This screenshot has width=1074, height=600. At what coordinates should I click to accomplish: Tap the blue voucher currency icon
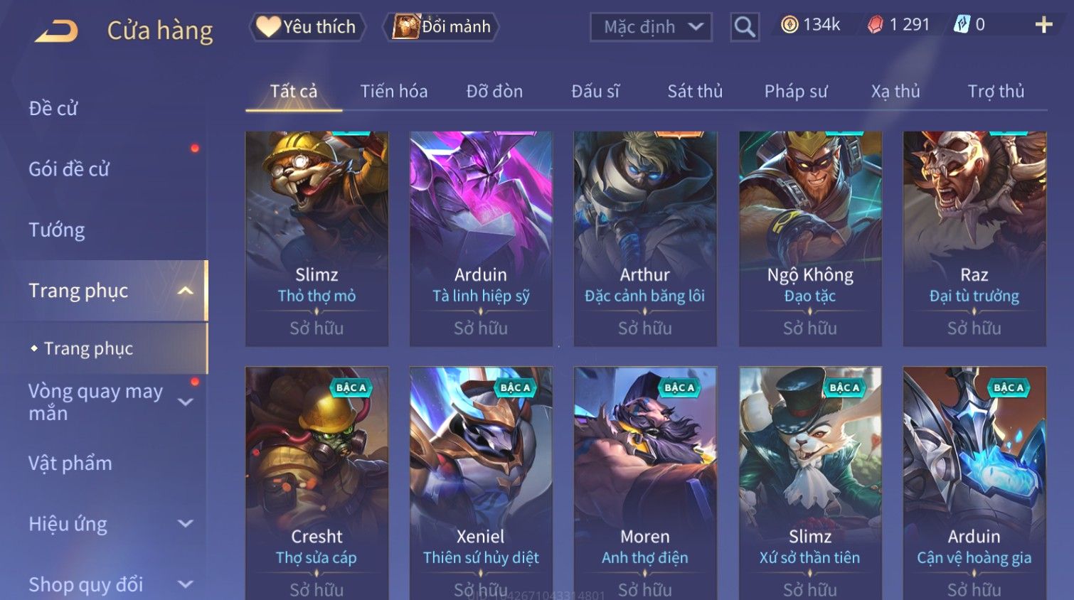[962, 25]
